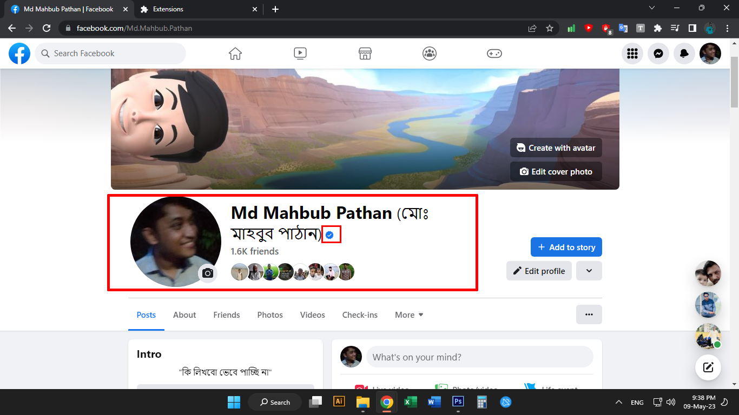Screen dimensions: 739x415
Task: Open the Photos tab
Action: pos(270,314)
